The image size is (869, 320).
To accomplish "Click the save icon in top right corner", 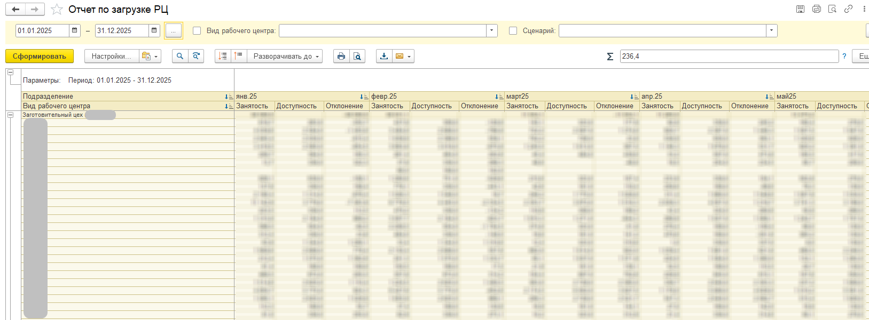I will coord(800,9).
